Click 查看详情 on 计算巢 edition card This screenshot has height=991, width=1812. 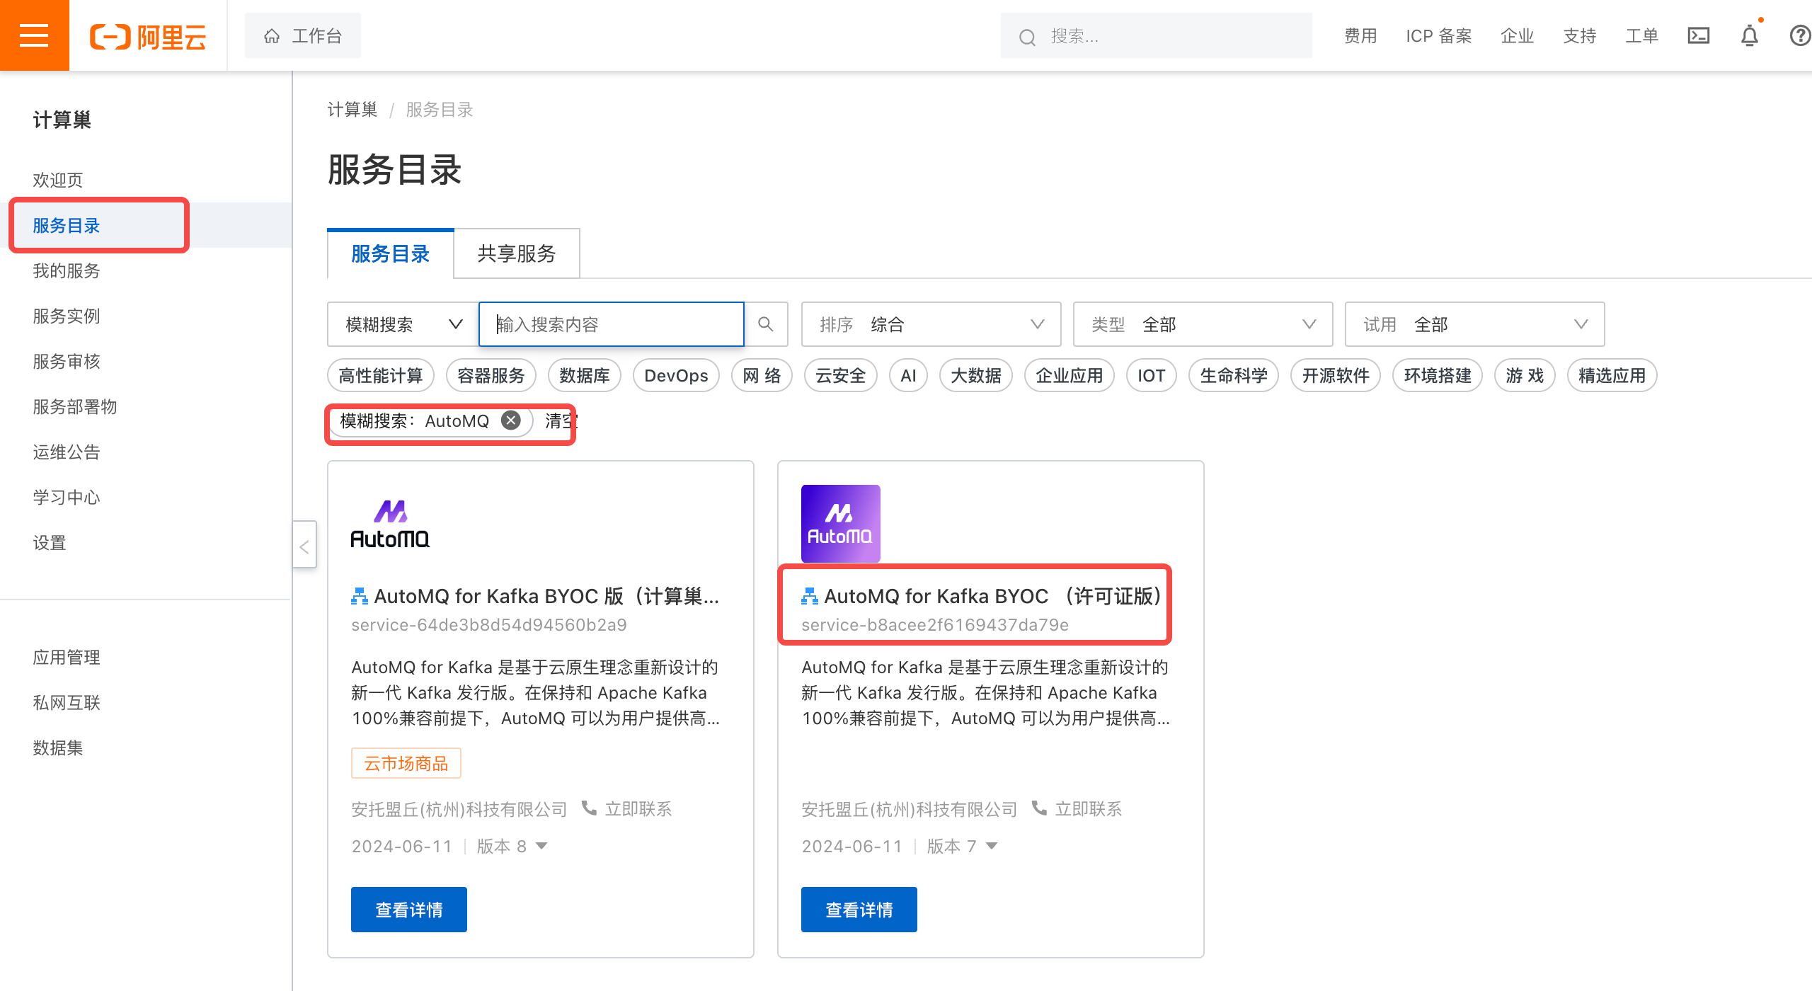coord(409,910)
